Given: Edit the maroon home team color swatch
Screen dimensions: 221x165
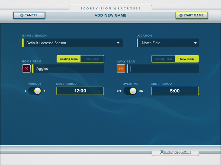Looking at the screenshot, I should (26, 69).
